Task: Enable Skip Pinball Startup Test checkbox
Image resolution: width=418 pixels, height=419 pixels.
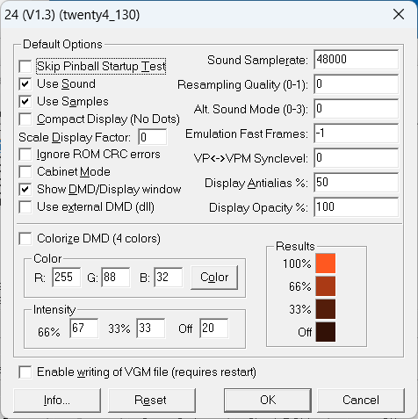Action: point(25,67)
